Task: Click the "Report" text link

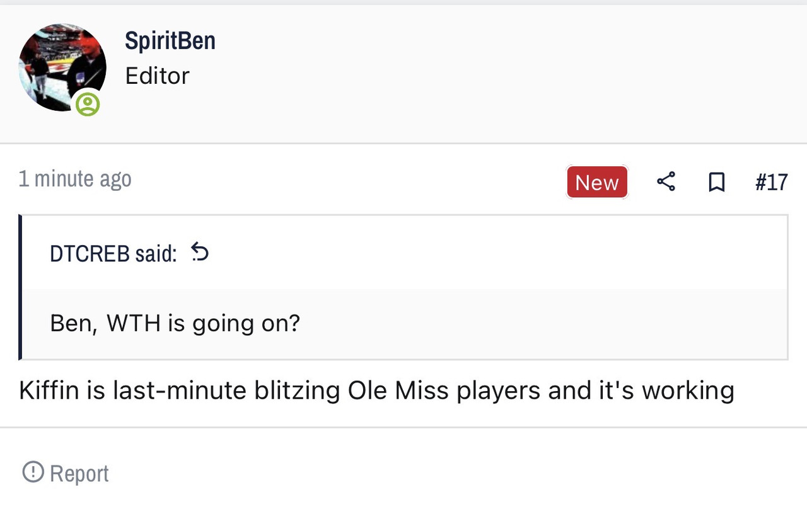Action: tap(79, 474)
